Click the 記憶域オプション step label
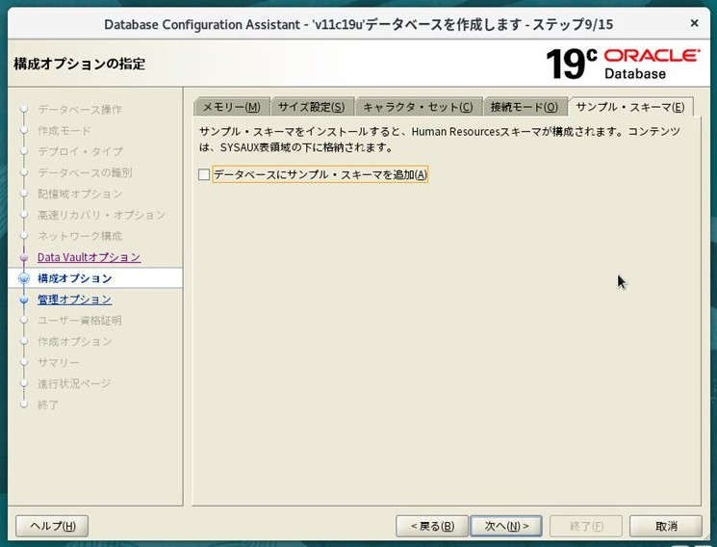The height and width of the screenshot is (547, 717). pyautogui.click(x=80, y=194)
